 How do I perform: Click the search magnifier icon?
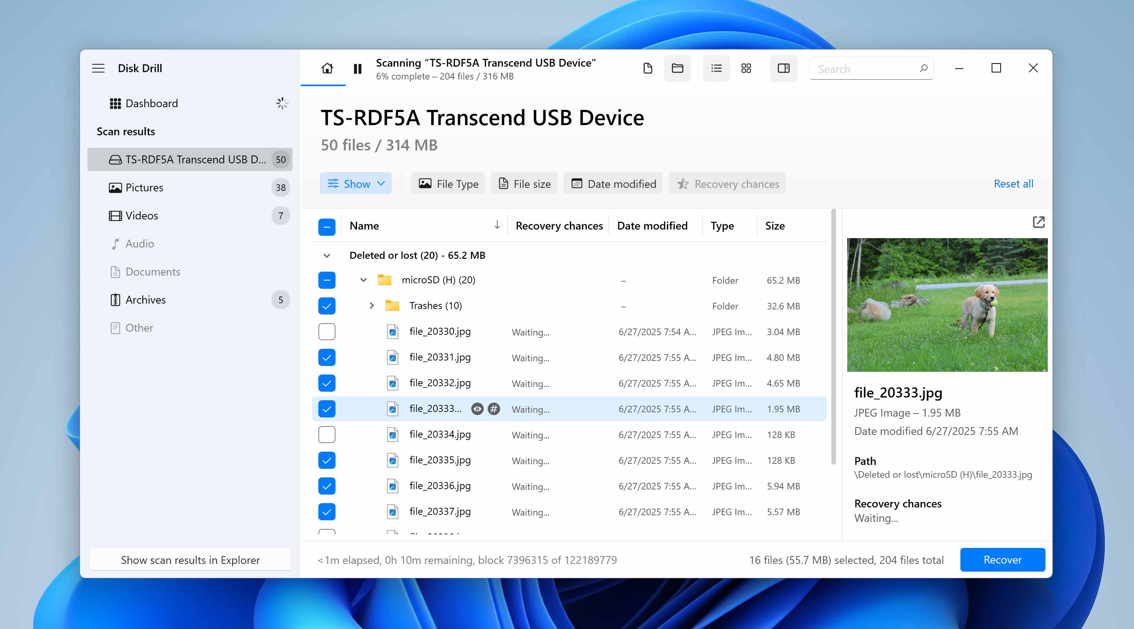pos(924,68)
